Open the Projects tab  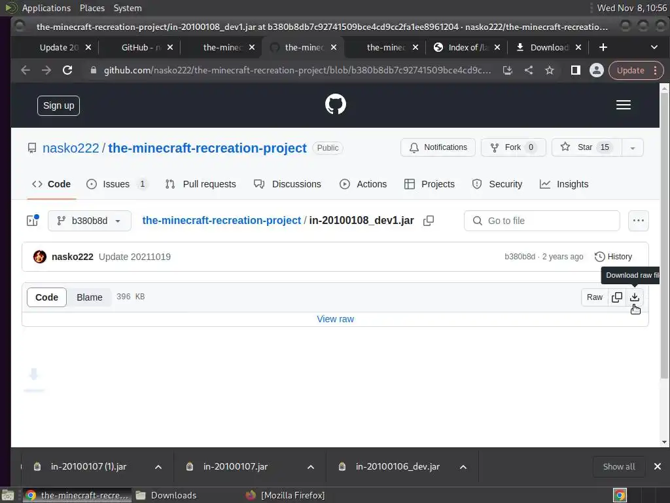point(429,184)
